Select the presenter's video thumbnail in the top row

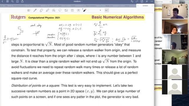(175, 11)
